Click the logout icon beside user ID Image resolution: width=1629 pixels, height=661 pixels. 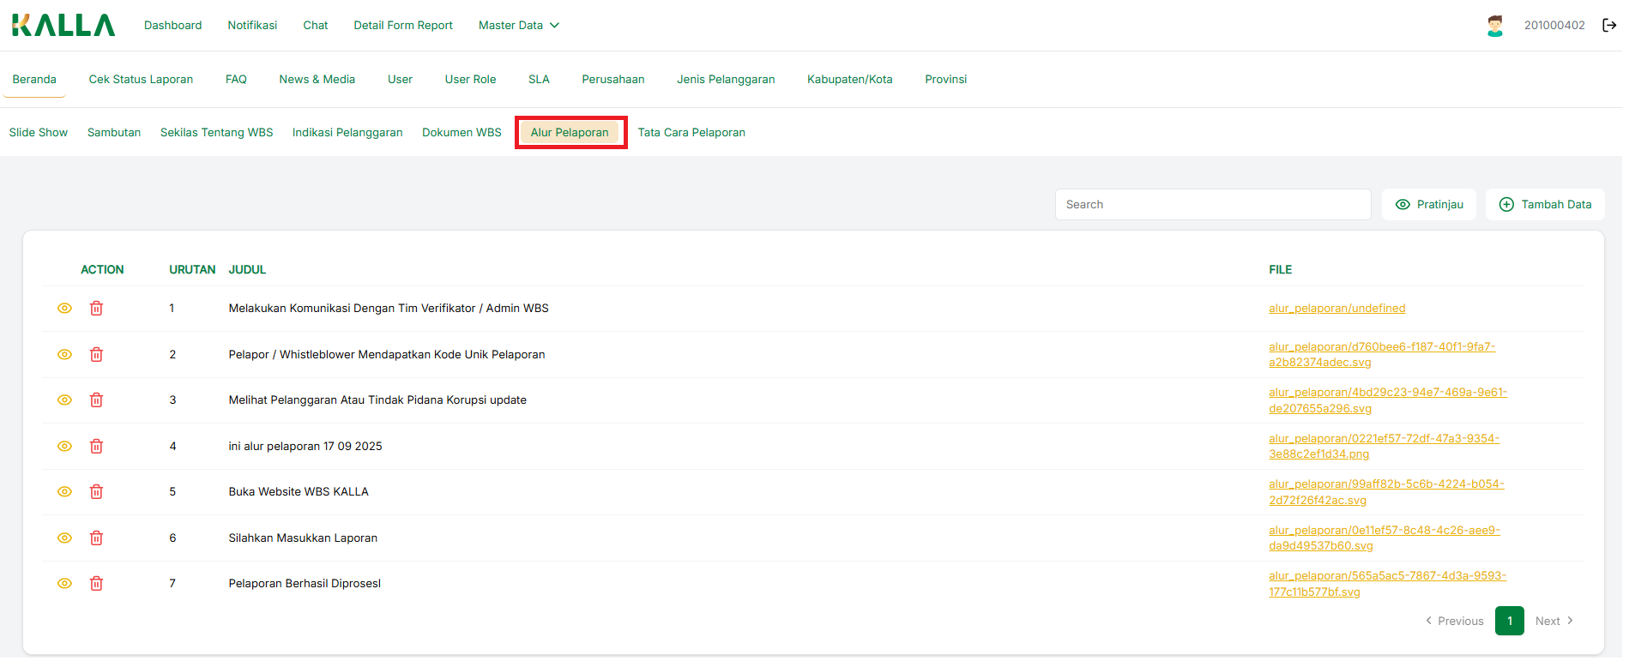(x=1609, y=25)
